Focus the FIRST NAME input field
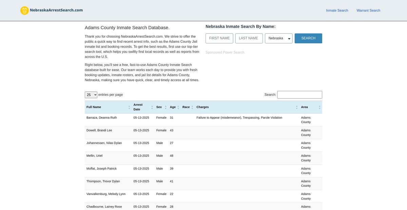 (219, 38)
